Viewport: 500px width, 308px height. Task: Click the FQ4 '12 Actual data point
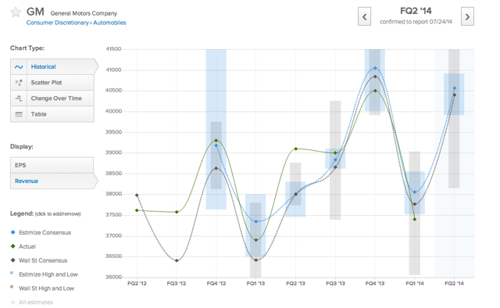tap(216, 141)
